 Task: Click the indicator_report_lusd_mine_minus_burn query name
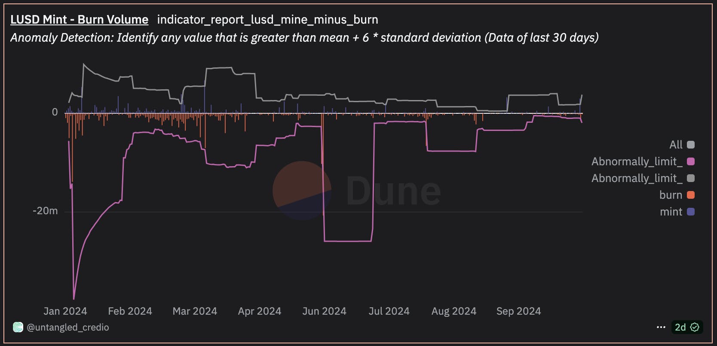[267, 20]
